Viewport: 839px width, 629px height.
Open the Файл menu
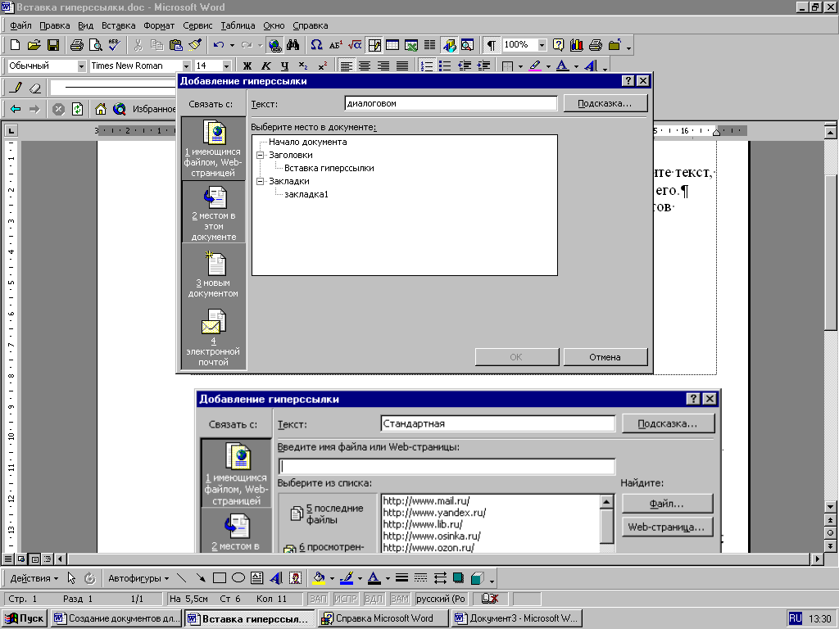point(20,25)
